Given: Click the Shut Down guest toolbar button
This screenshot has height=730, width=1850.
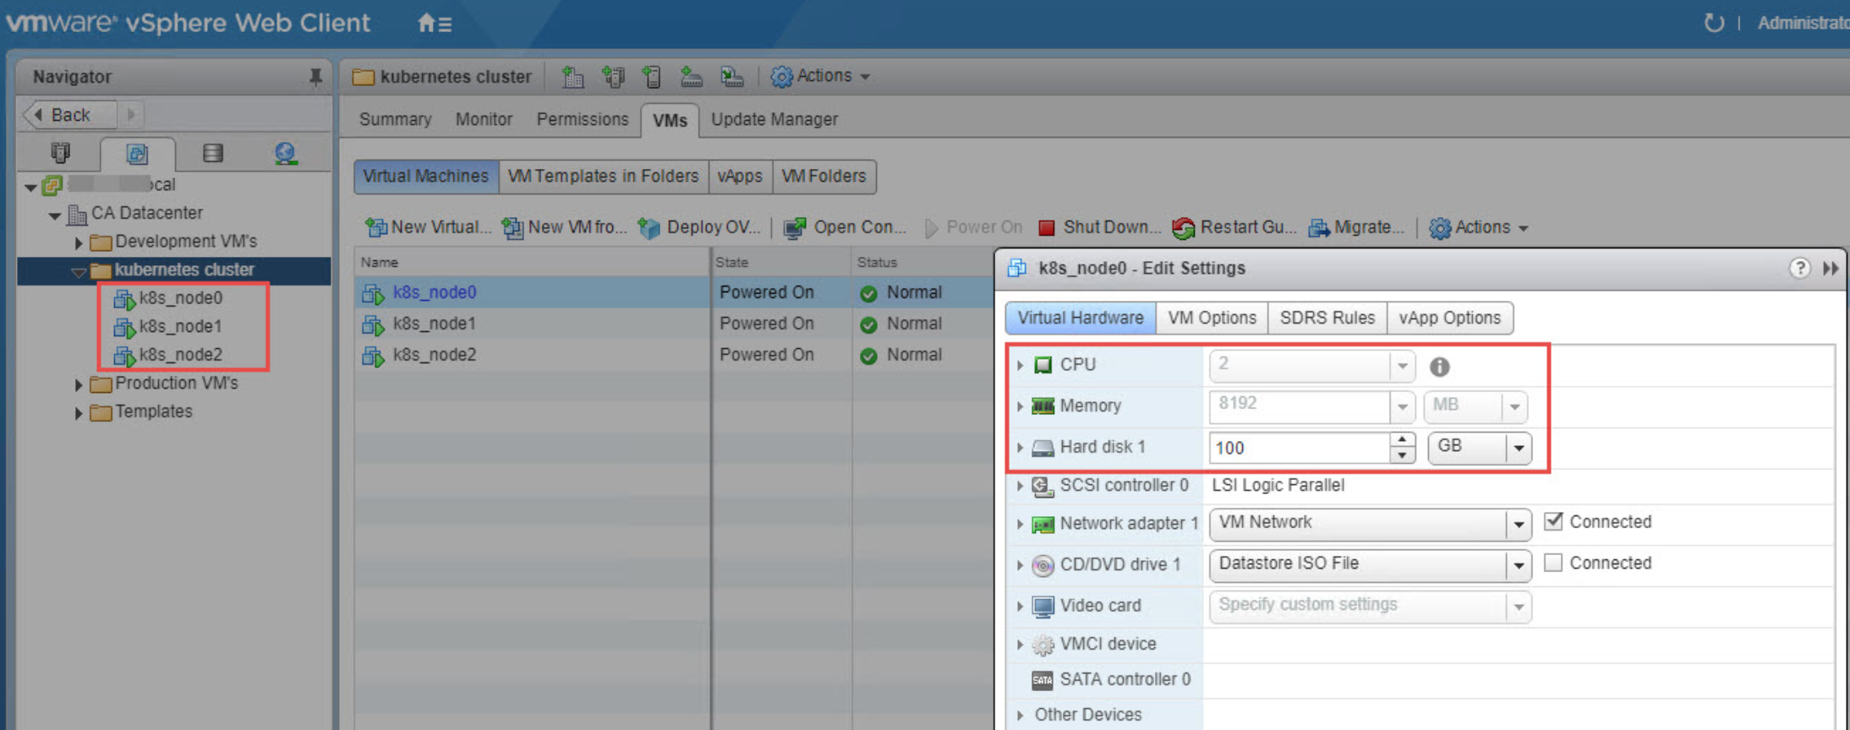Looking at the screenshot, I should pyautogui.click(x=1099, y=227).
